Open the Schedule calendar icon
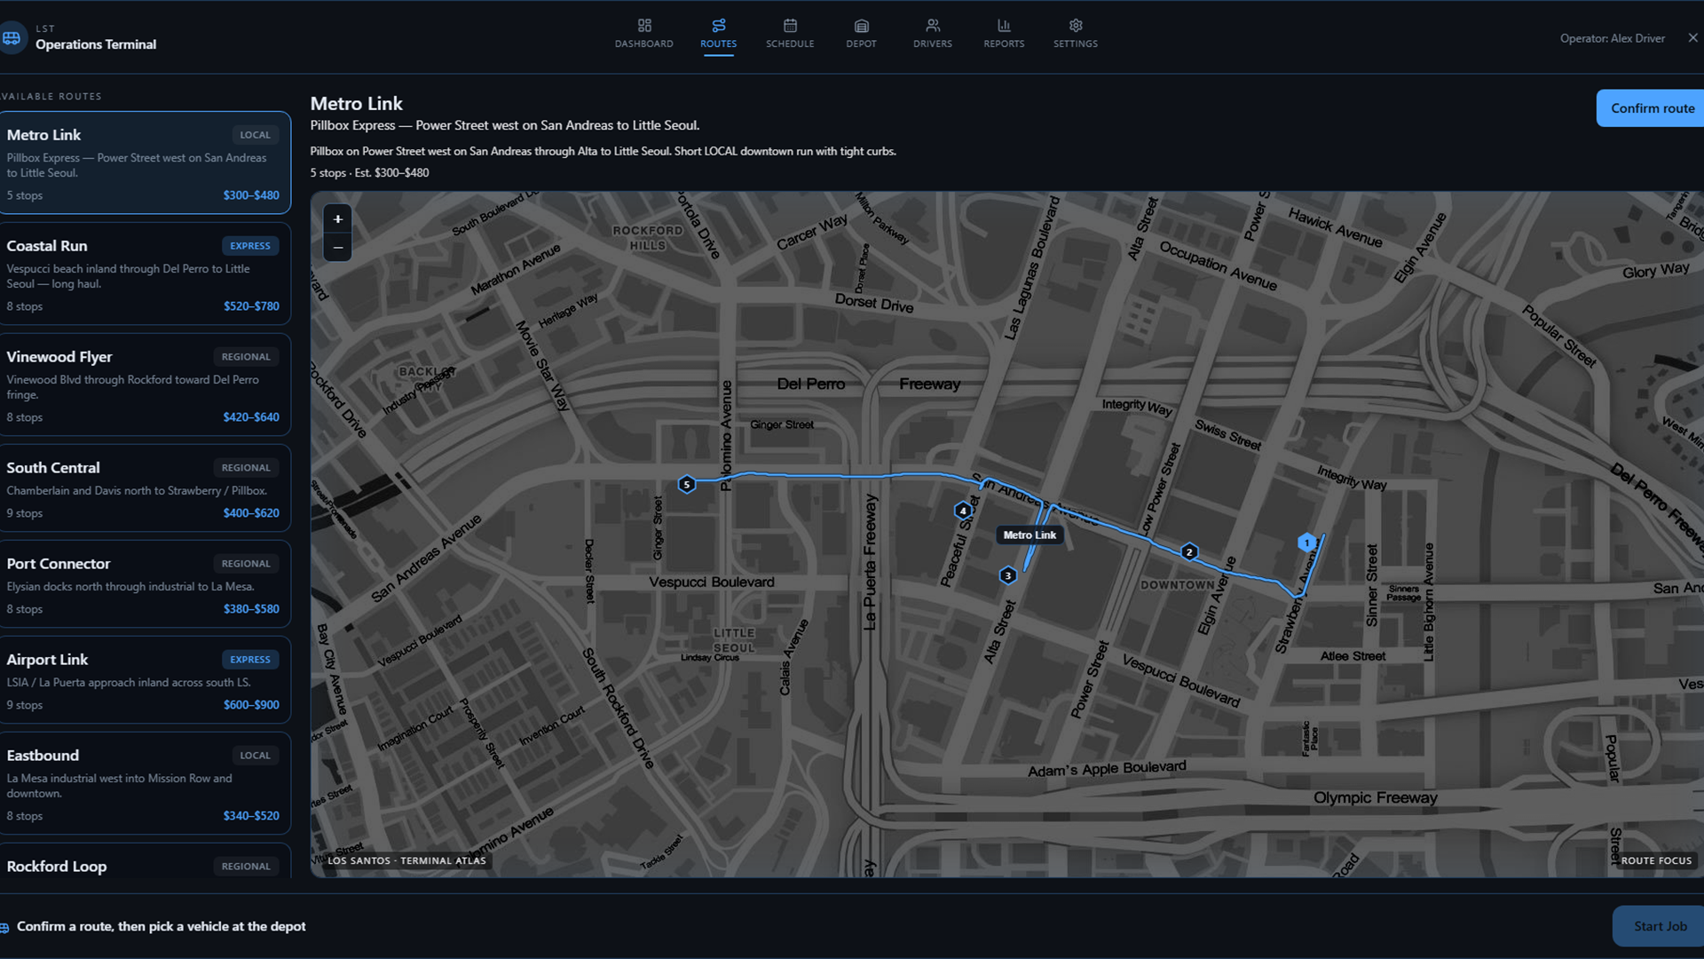 click(x=790, y=26)
